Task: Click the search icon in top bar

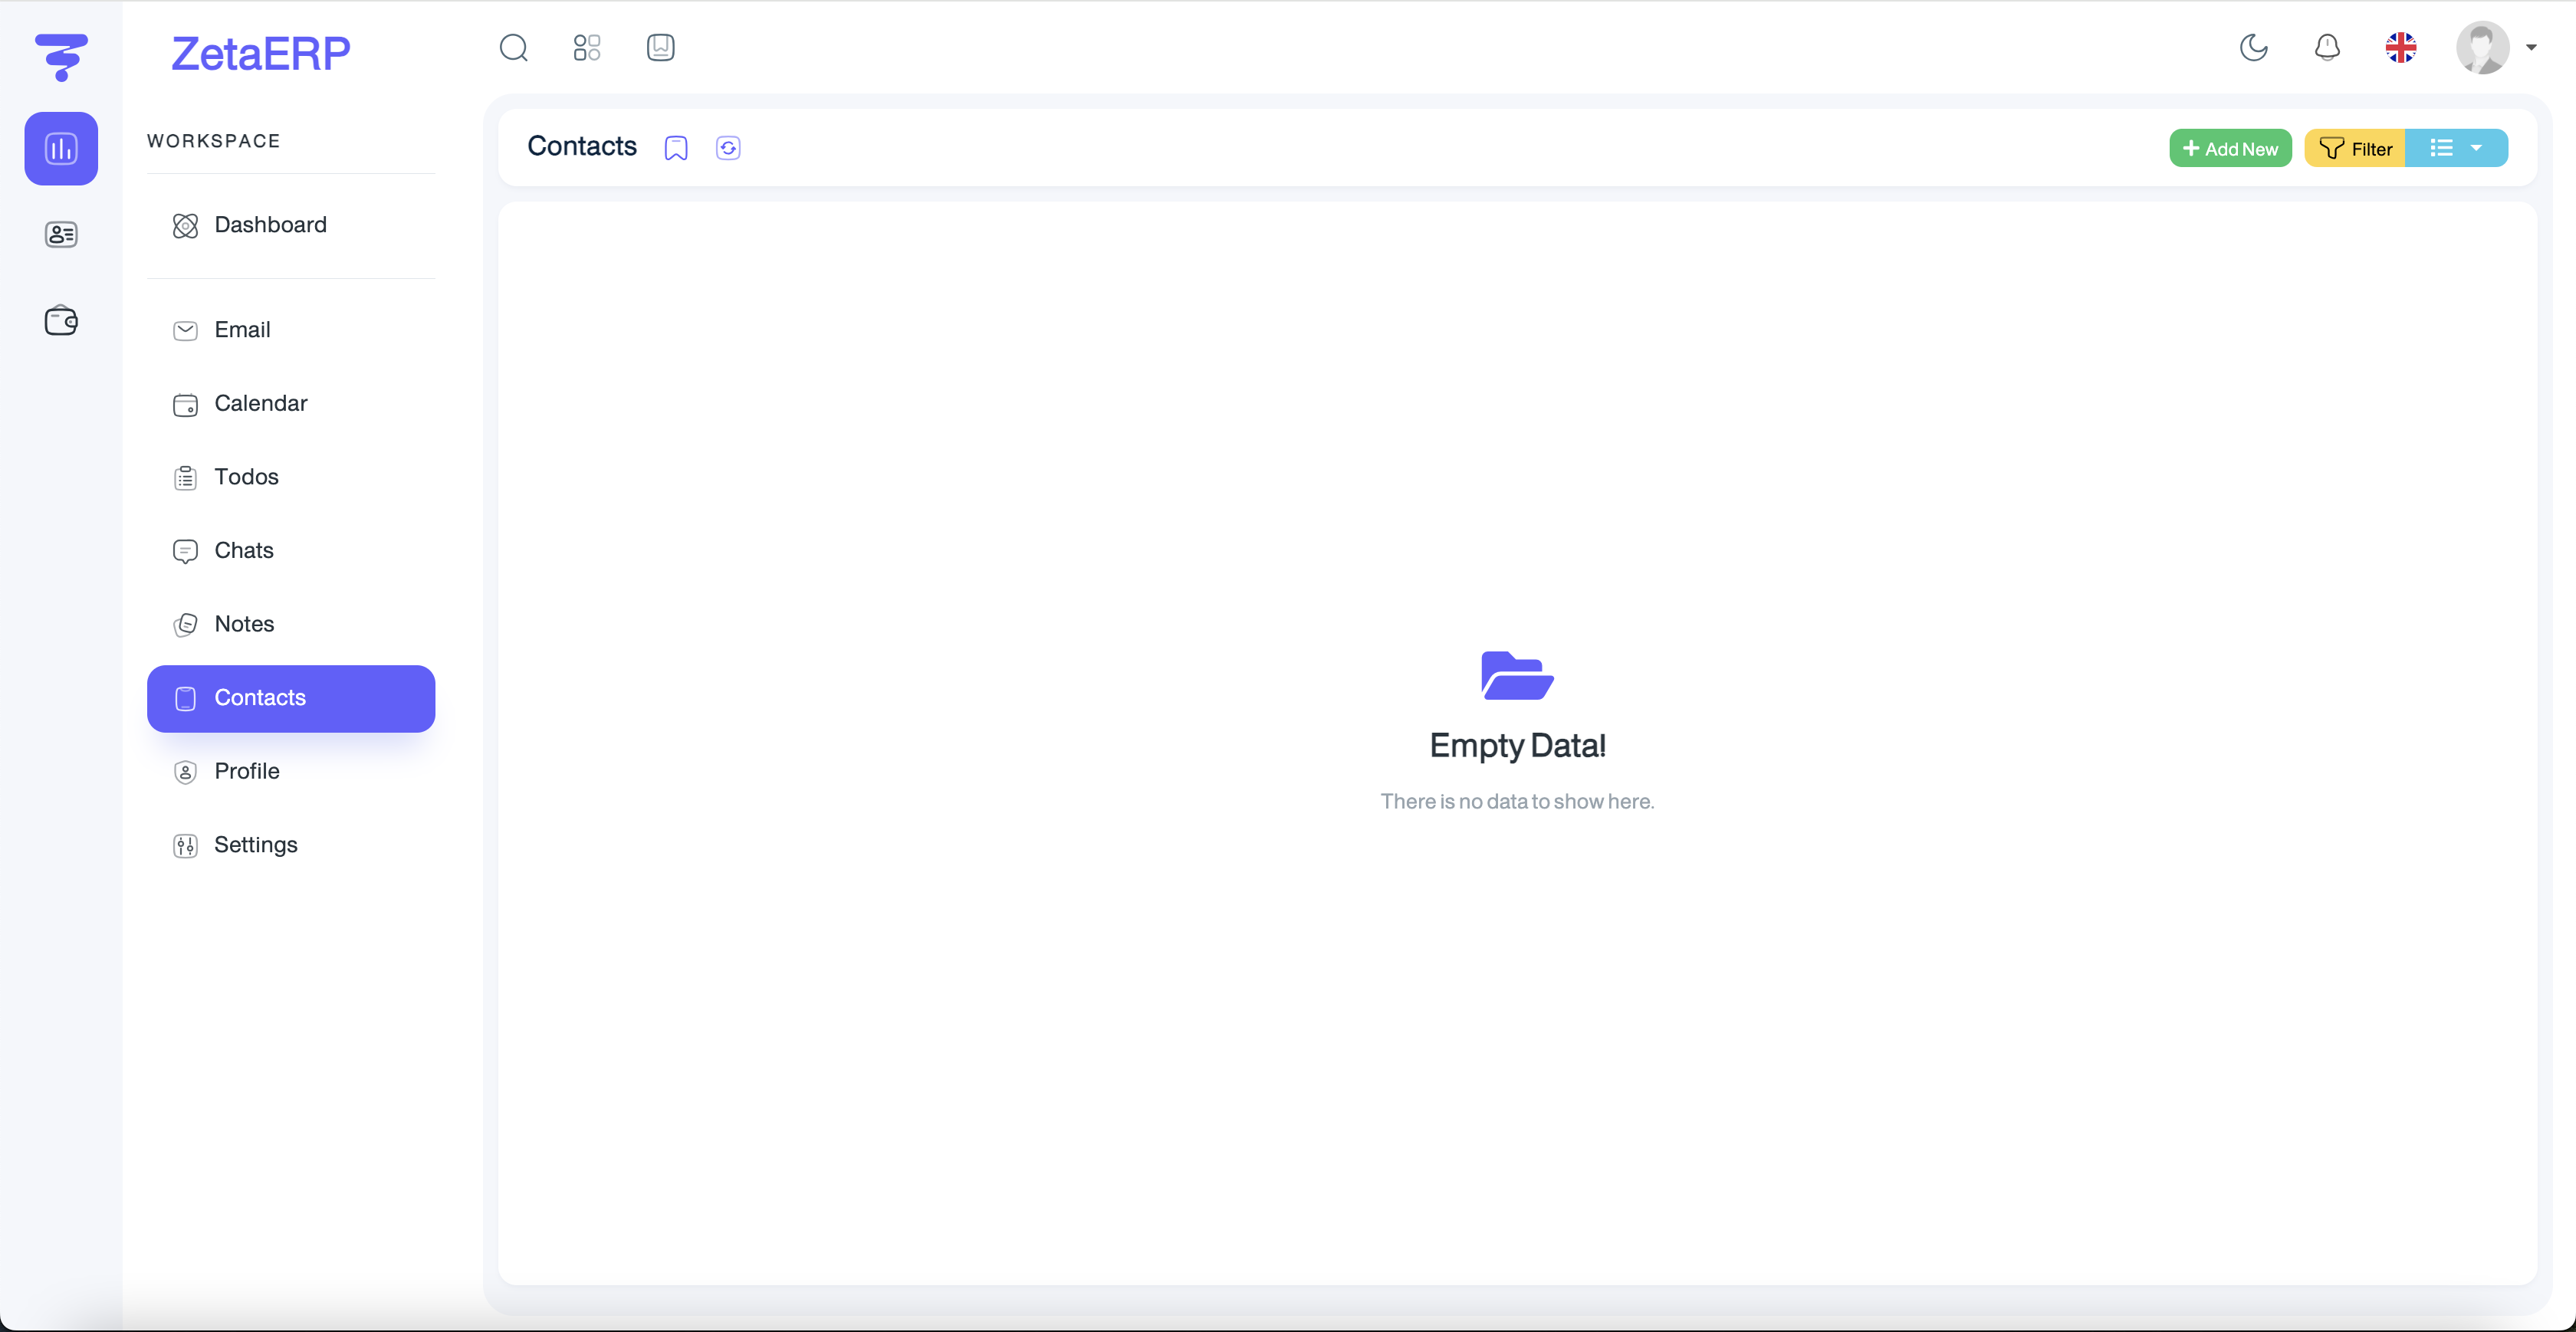Action: [513, 48]
